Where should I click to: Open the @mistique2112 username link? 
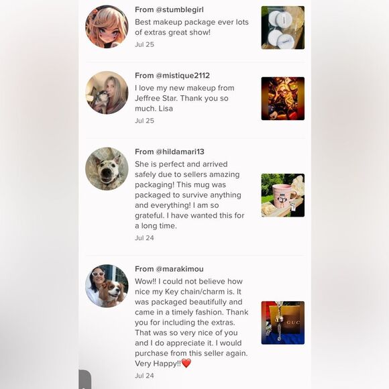click(183, 75)
